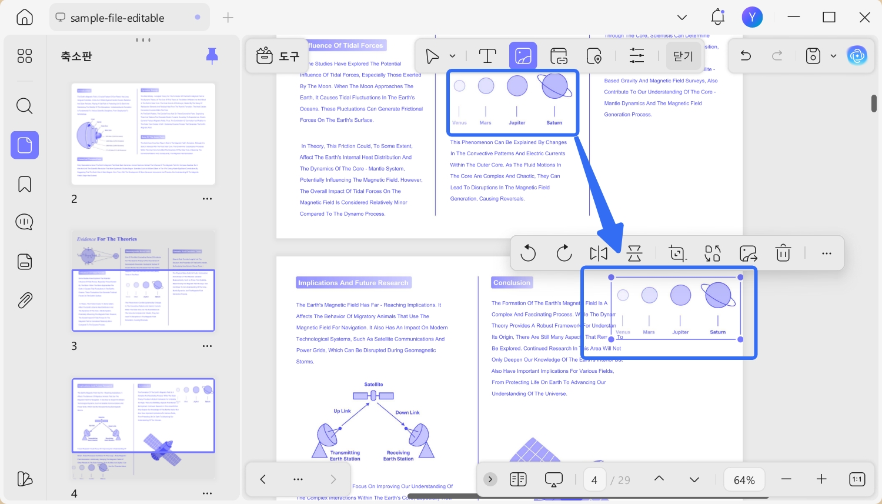882x504 pixels.
Task: Choose the selection cursor tool
Action: click(x=433, y=56)
